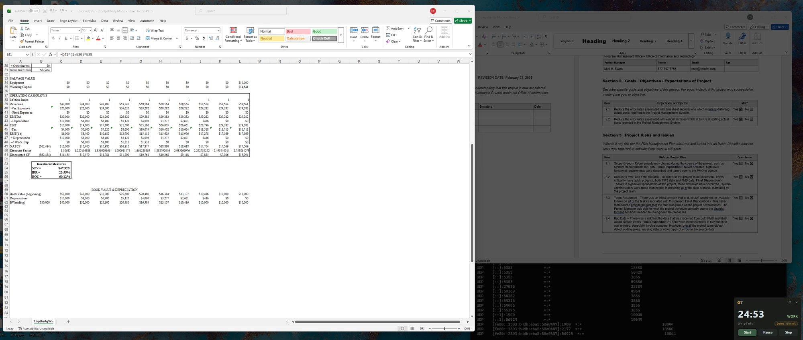Click the Comma Style icon in Excel
Viewport: 803px width, 340px height.
point(204,38)
